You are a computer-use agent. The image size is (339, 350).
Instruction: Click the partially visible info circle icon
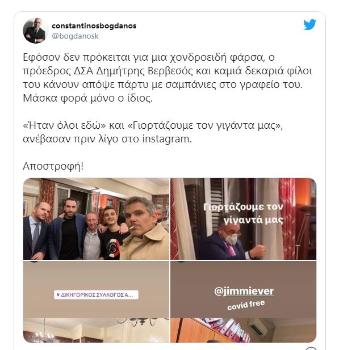coord(311,348)
